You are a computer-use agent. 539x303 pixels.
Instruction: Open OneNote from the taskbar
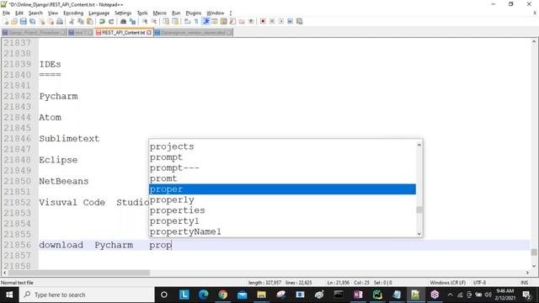pyautogui.click(x=358, y=295)
